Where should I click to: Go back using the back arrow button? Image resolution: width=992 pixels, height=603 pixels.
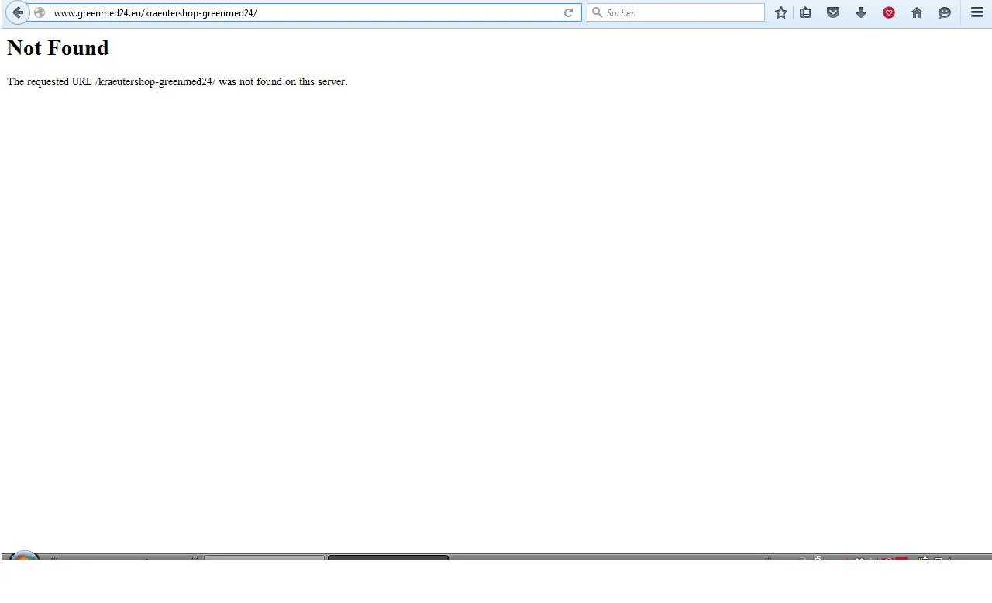pos(18,12)
